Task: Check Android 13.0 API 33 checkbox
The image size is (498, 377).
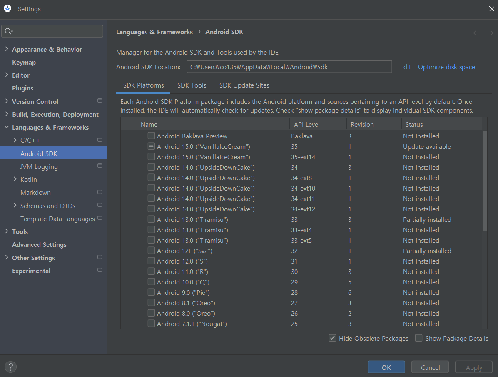Action: pos(151,219)
